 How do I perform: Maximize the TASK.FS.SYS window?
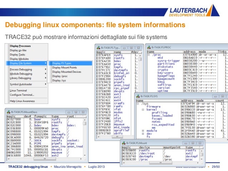click(x=223, y=96)
